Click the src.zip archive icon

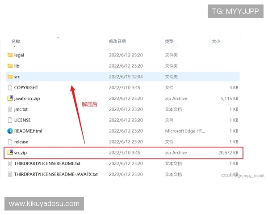point(10,152)
